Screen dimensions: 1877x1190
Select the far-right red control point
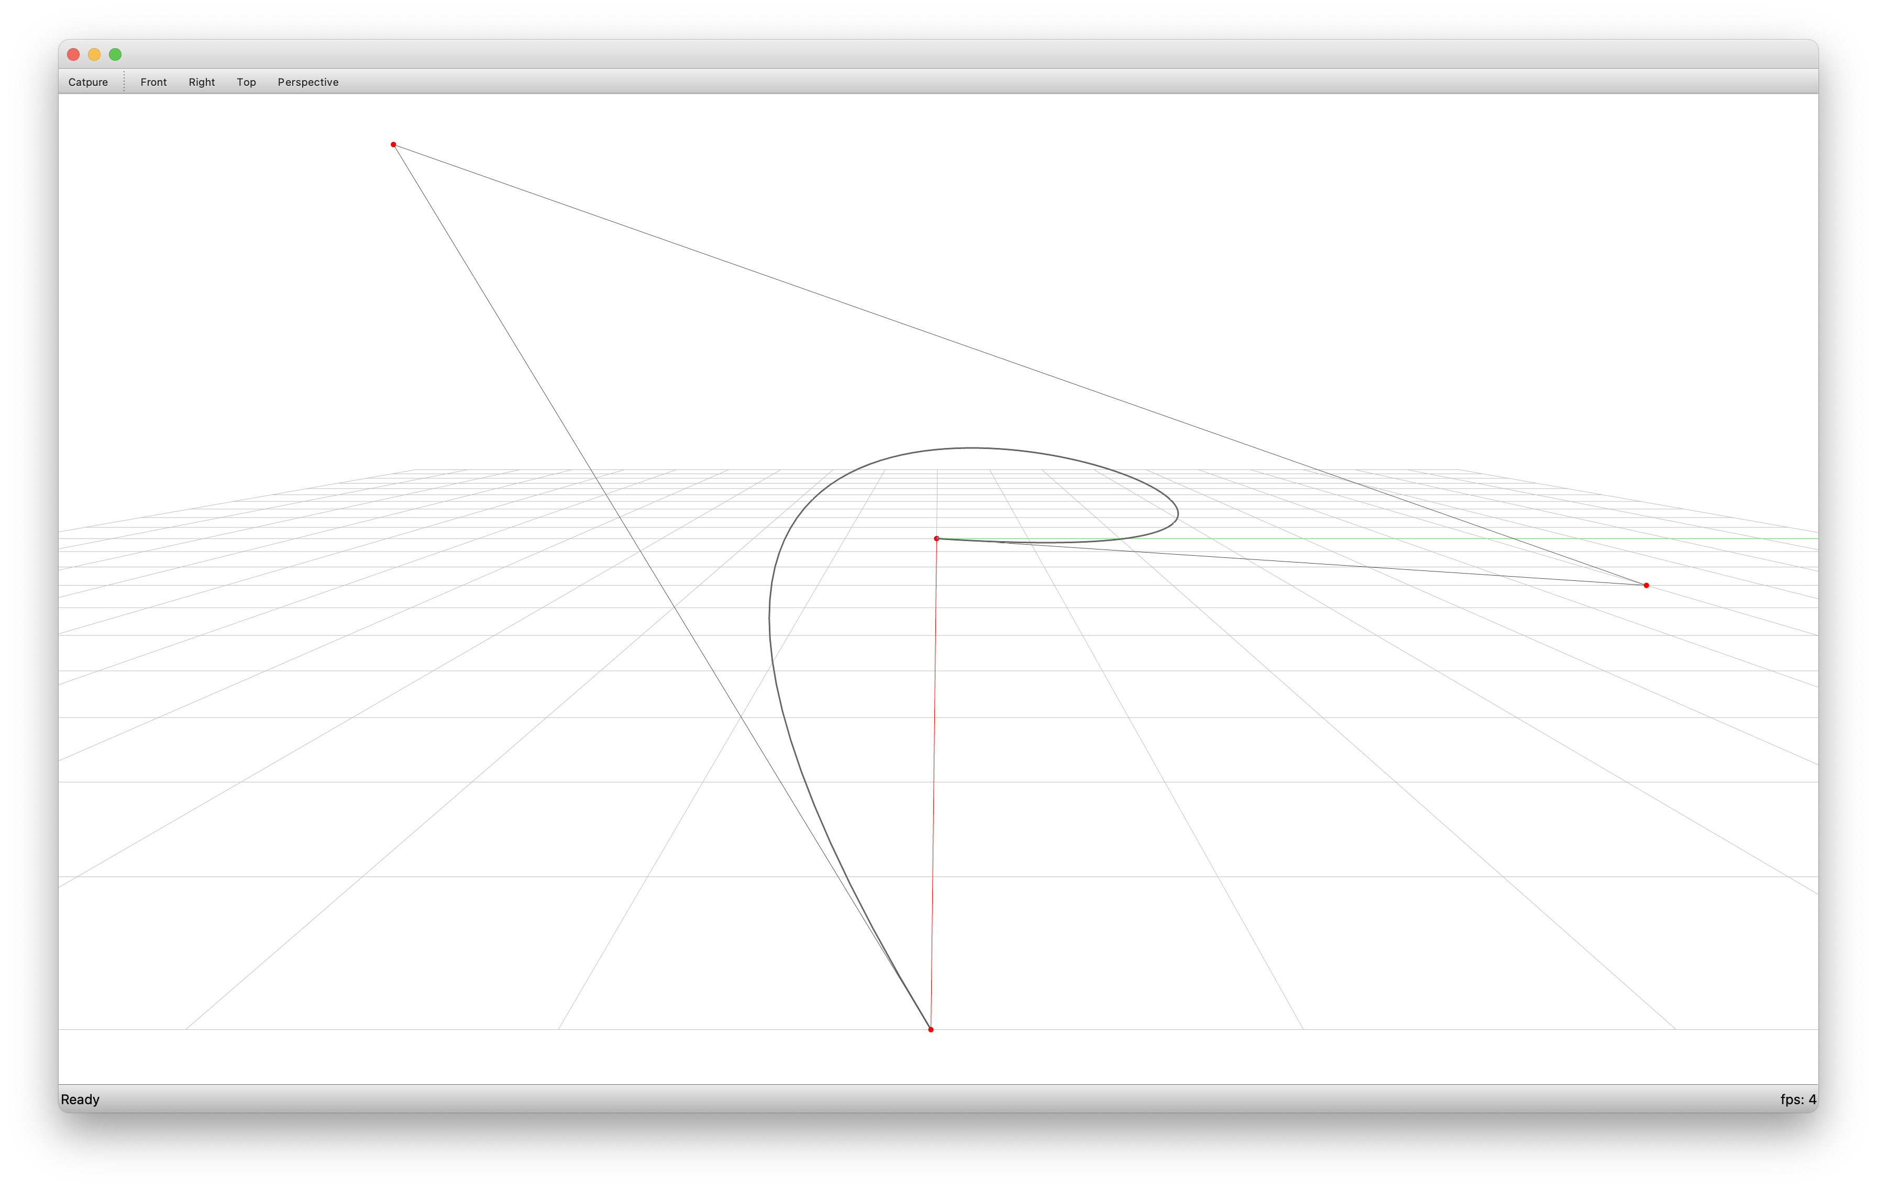pos(1646,585)
